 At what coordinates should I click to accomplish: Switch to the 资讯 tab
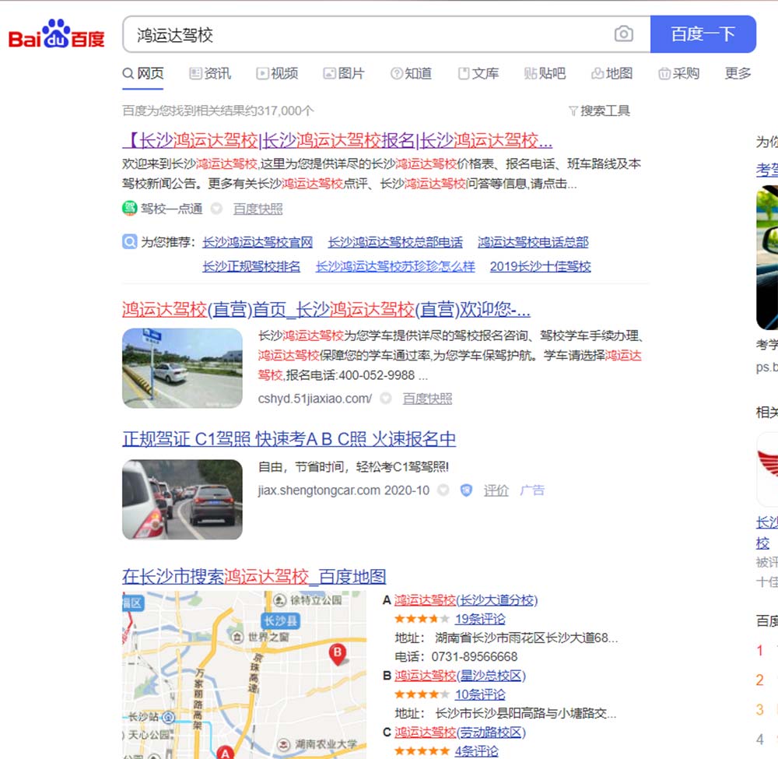point(210,73)
